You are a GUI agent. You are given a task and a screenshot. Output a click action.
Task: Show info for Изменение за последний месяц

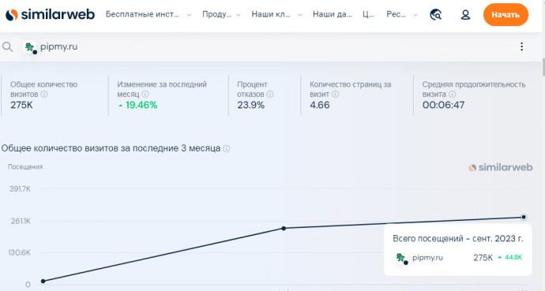(x=145, y=94)
